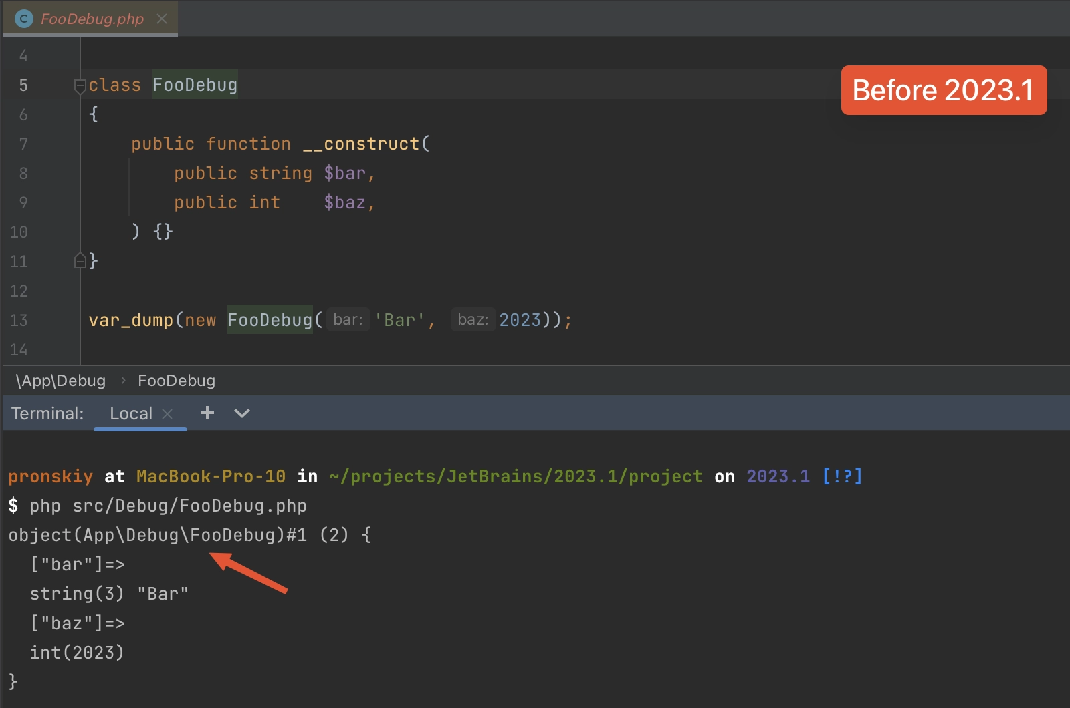Click the Before 2023.1 badge

(x=944, y=90)
